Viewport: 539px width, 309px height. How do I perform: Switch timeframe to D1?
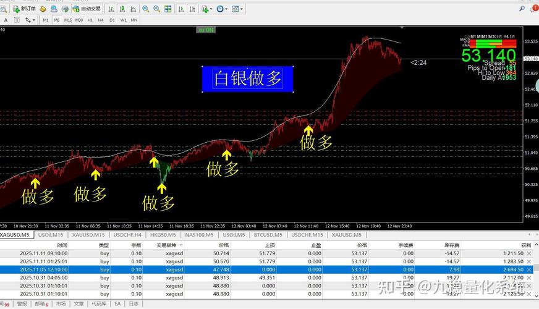click(x=112, y=20)
